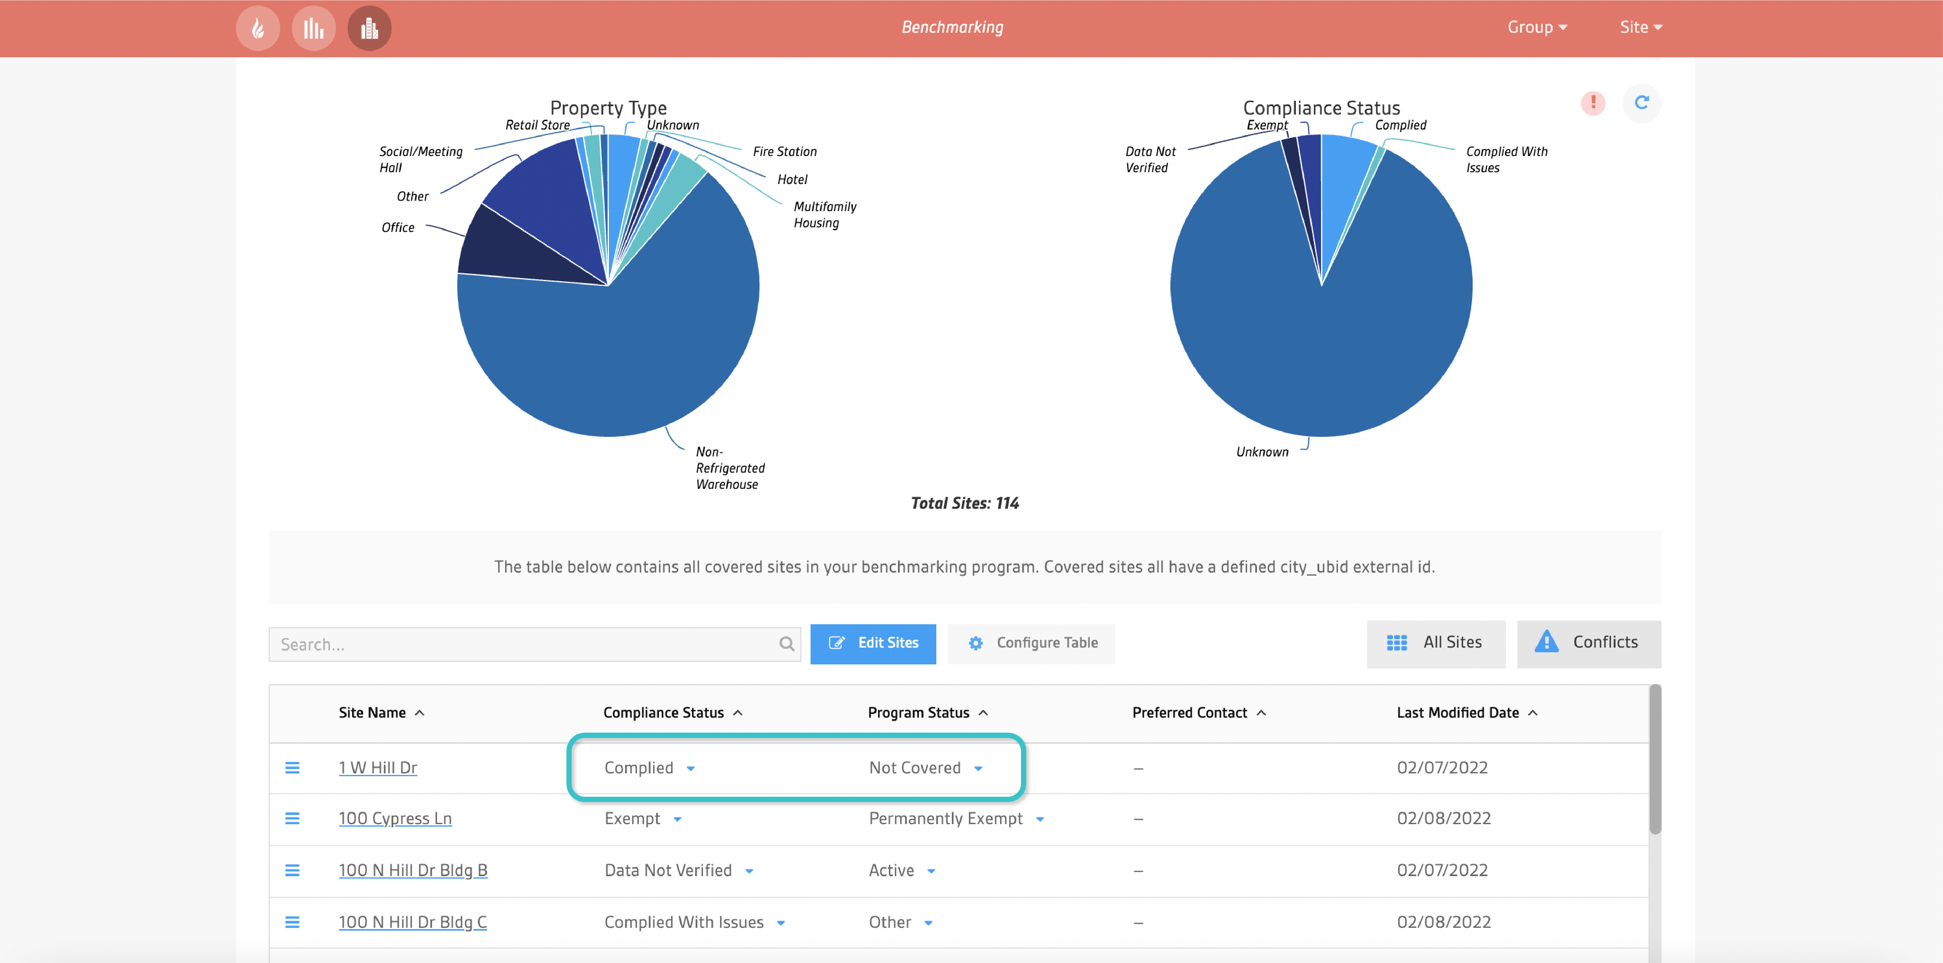Click the Complied With Issues chart label
The image size is (1943, 963).
click(1507, 160)
